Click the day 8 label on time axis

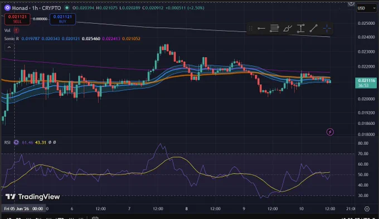pos(186,208)
